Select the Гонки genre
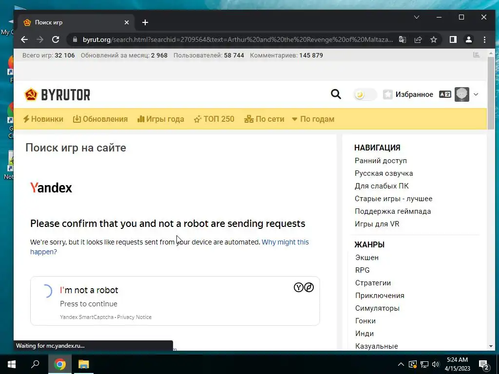Screen dimensions: 499x374 coord(365,321)
